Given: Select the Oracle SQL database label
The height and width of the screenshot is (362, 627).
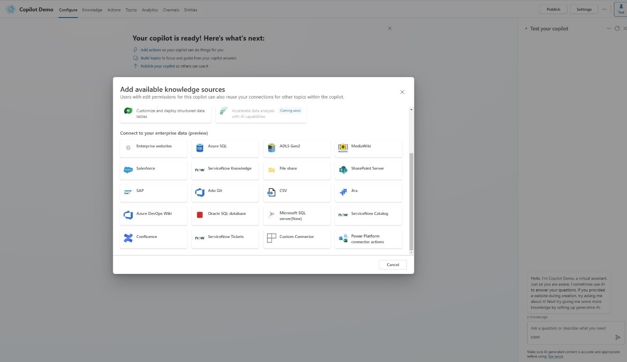Looking at the screenshot, I should (227, 213).
